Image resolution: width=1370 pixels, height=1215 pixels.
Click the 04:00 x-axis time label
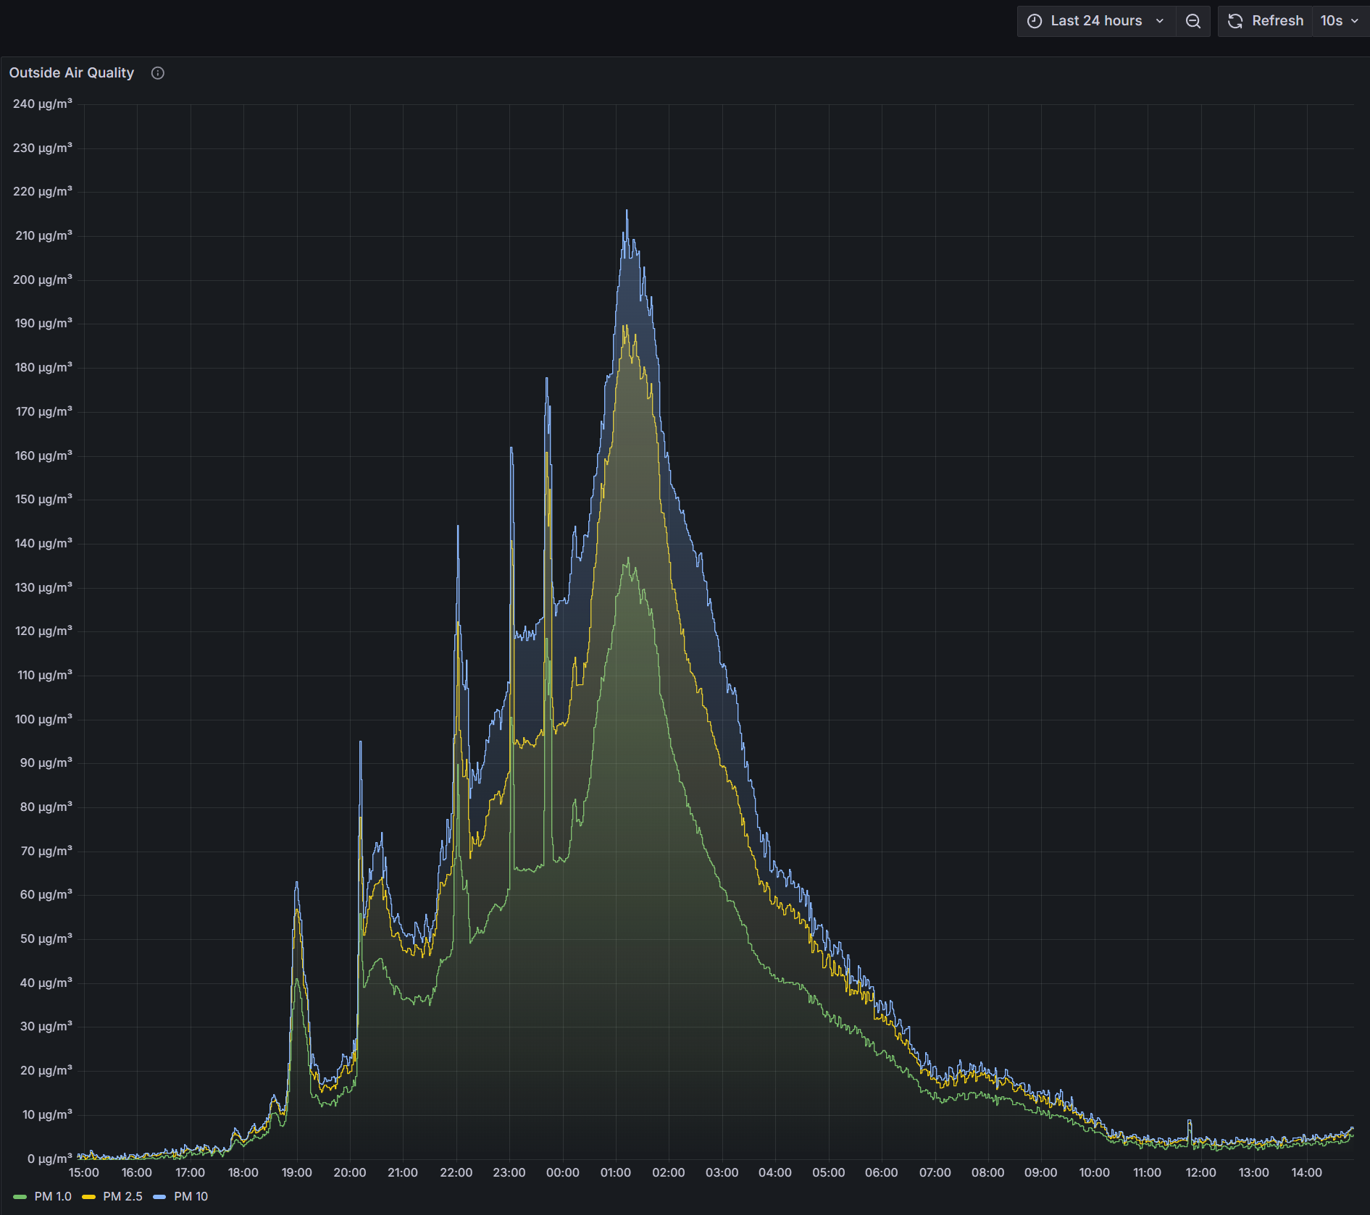(x=775, y=1173)
